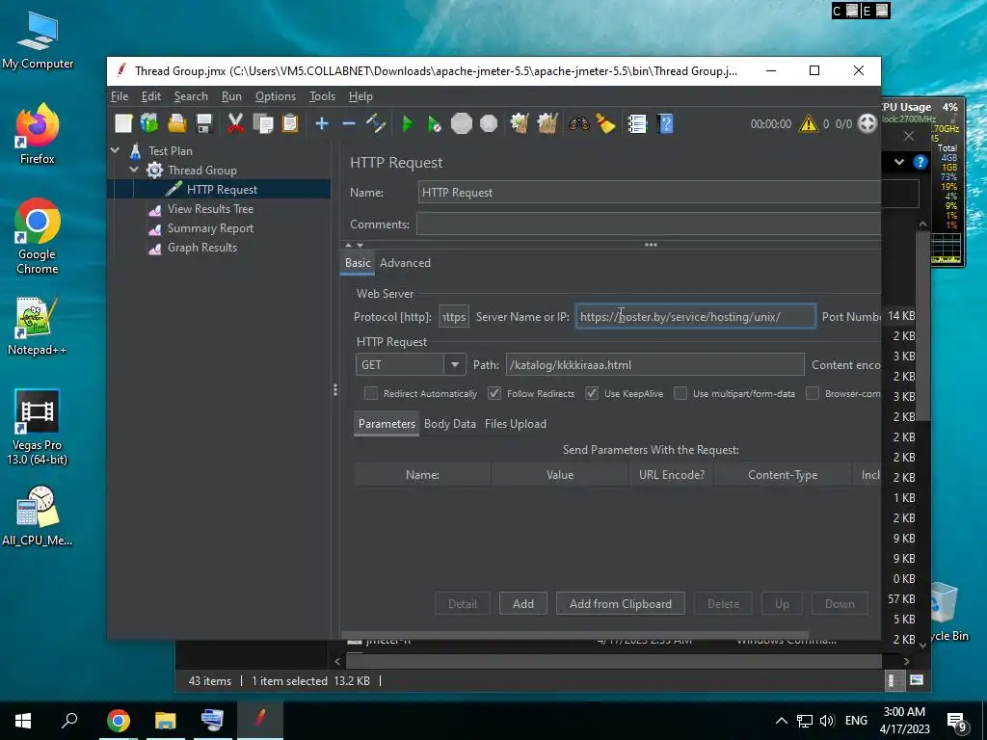Click the yellow warning log icon
Screen dimensions: 987x740
tap(809, 124)
